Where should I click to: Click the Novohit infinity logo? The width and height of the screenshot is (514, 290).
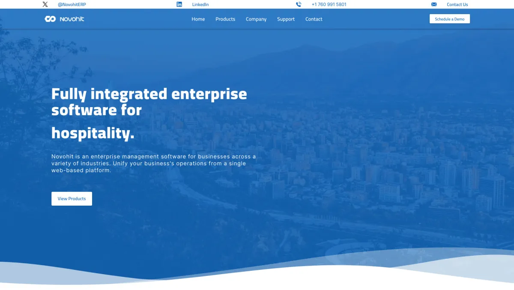(50, 19)
